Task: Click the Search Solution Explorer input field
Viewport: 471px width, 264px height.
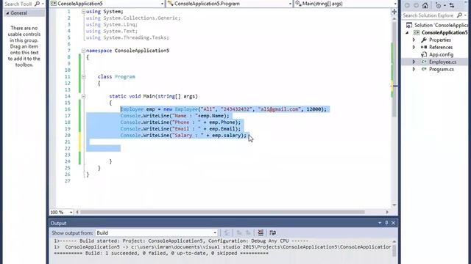Action: coord(428,15)
